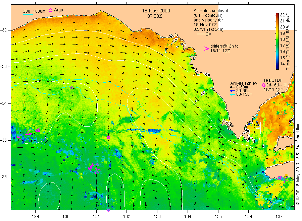Click the longitude 133 axis label
This screenshot has height=221, width=302.
tap(157, 217)
